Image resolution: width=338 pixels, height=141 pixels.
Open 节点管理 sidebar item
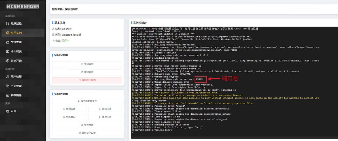pos(23,86)
